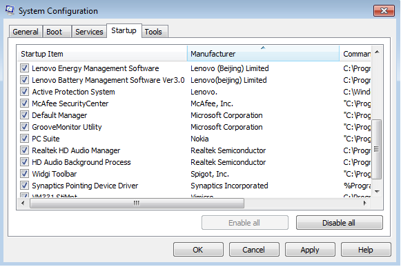Click the horizontal scrollbar left arrow

[x=23, y=204]
